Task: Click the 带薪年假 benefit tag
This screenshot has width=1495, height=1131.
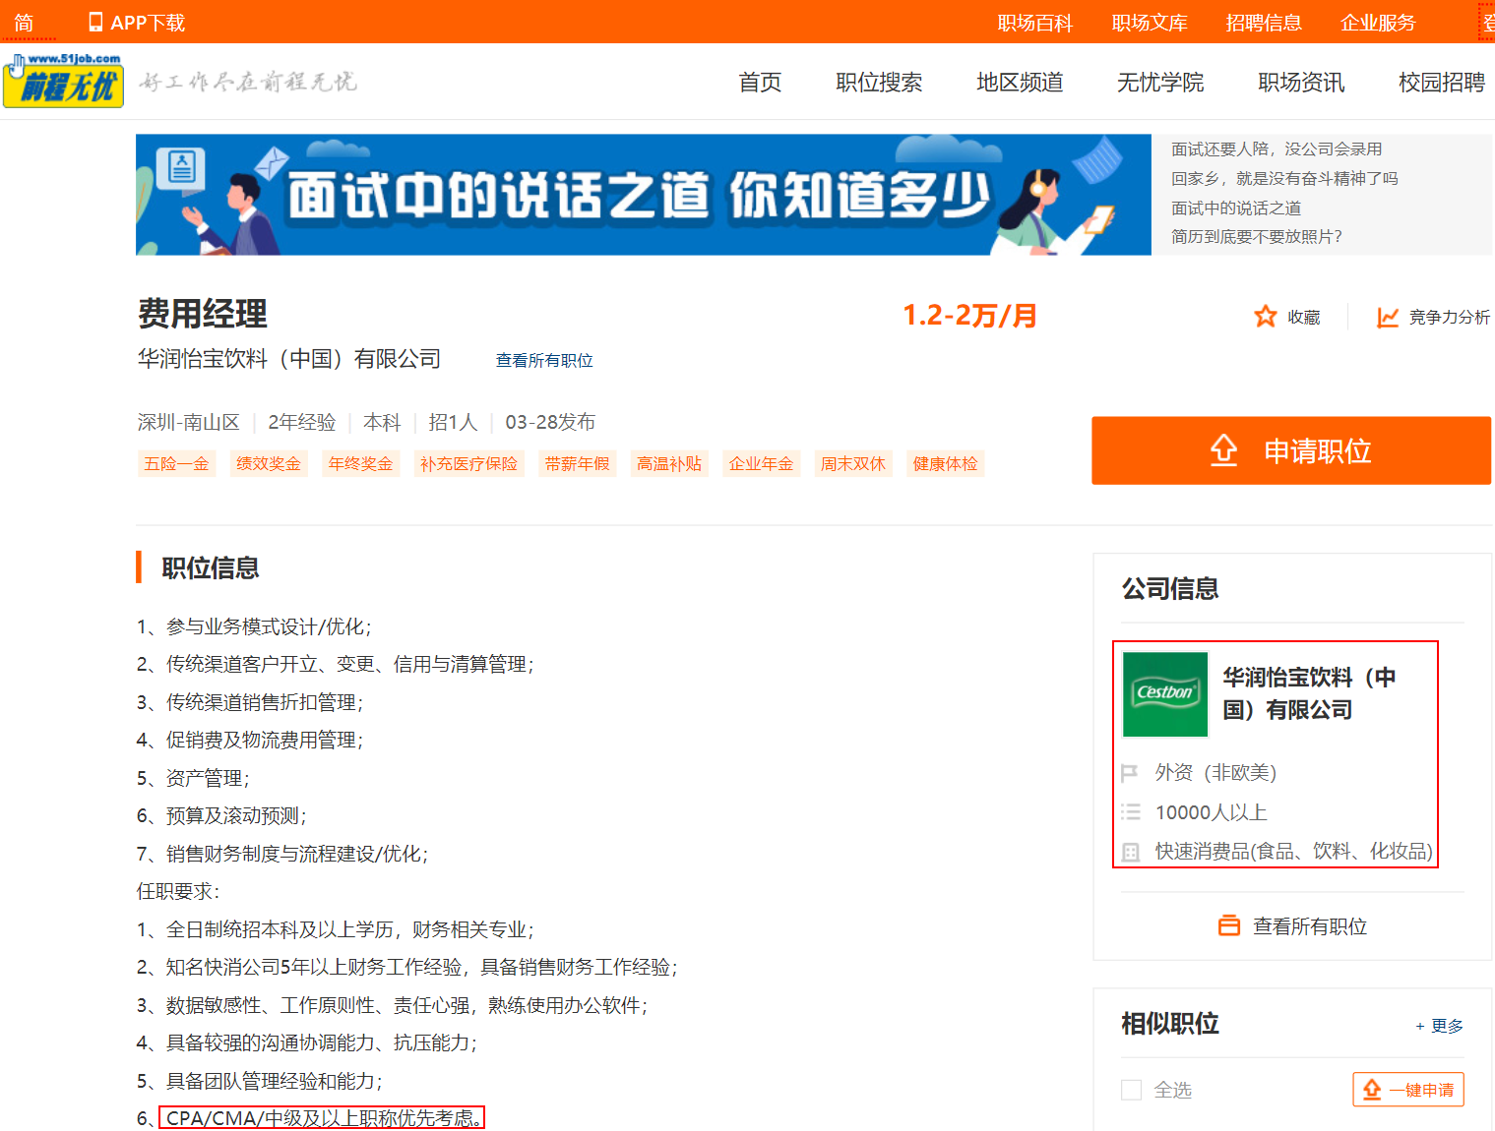Action: [578, 463]
